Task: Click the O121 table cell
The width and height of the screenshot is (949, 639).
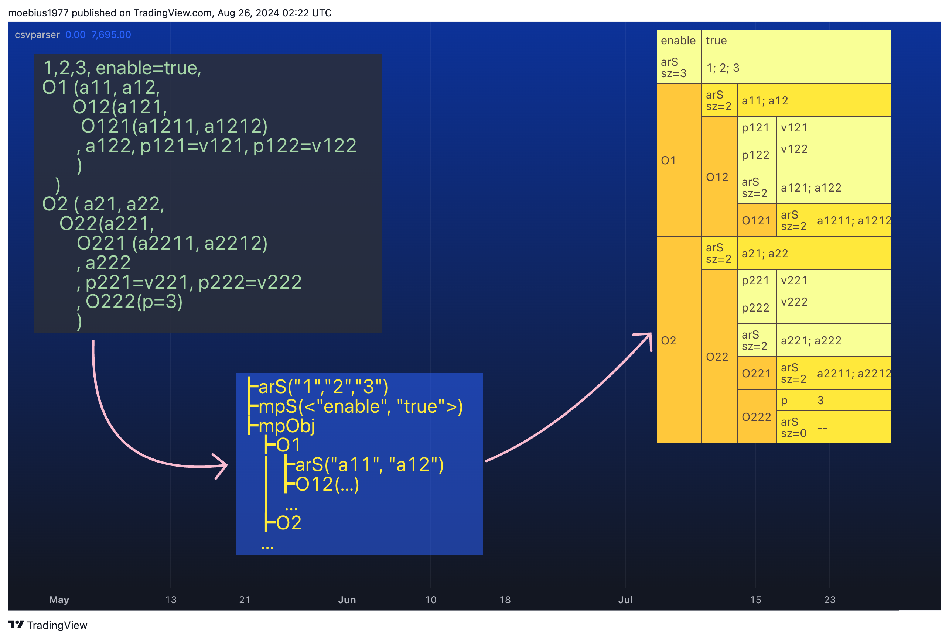Action: [x=757, y=220]
